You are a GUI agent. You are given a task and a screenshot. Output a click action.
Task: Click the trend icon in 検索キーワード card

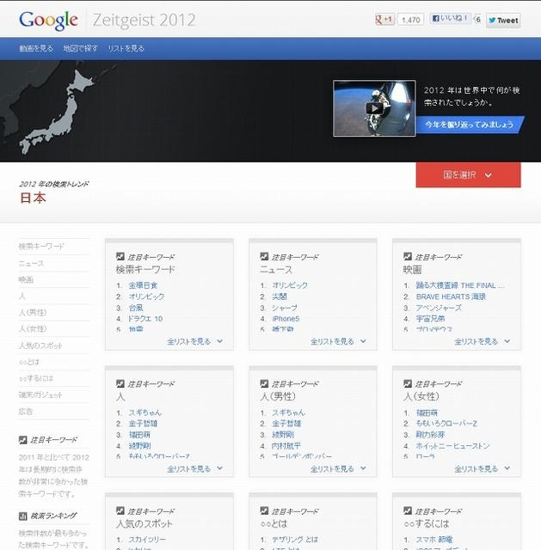coord(120,256)
